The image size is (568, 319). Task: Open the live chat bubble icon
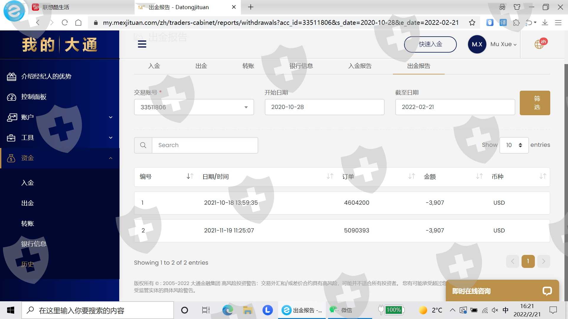pyautogui.click(x=547, y=291)
